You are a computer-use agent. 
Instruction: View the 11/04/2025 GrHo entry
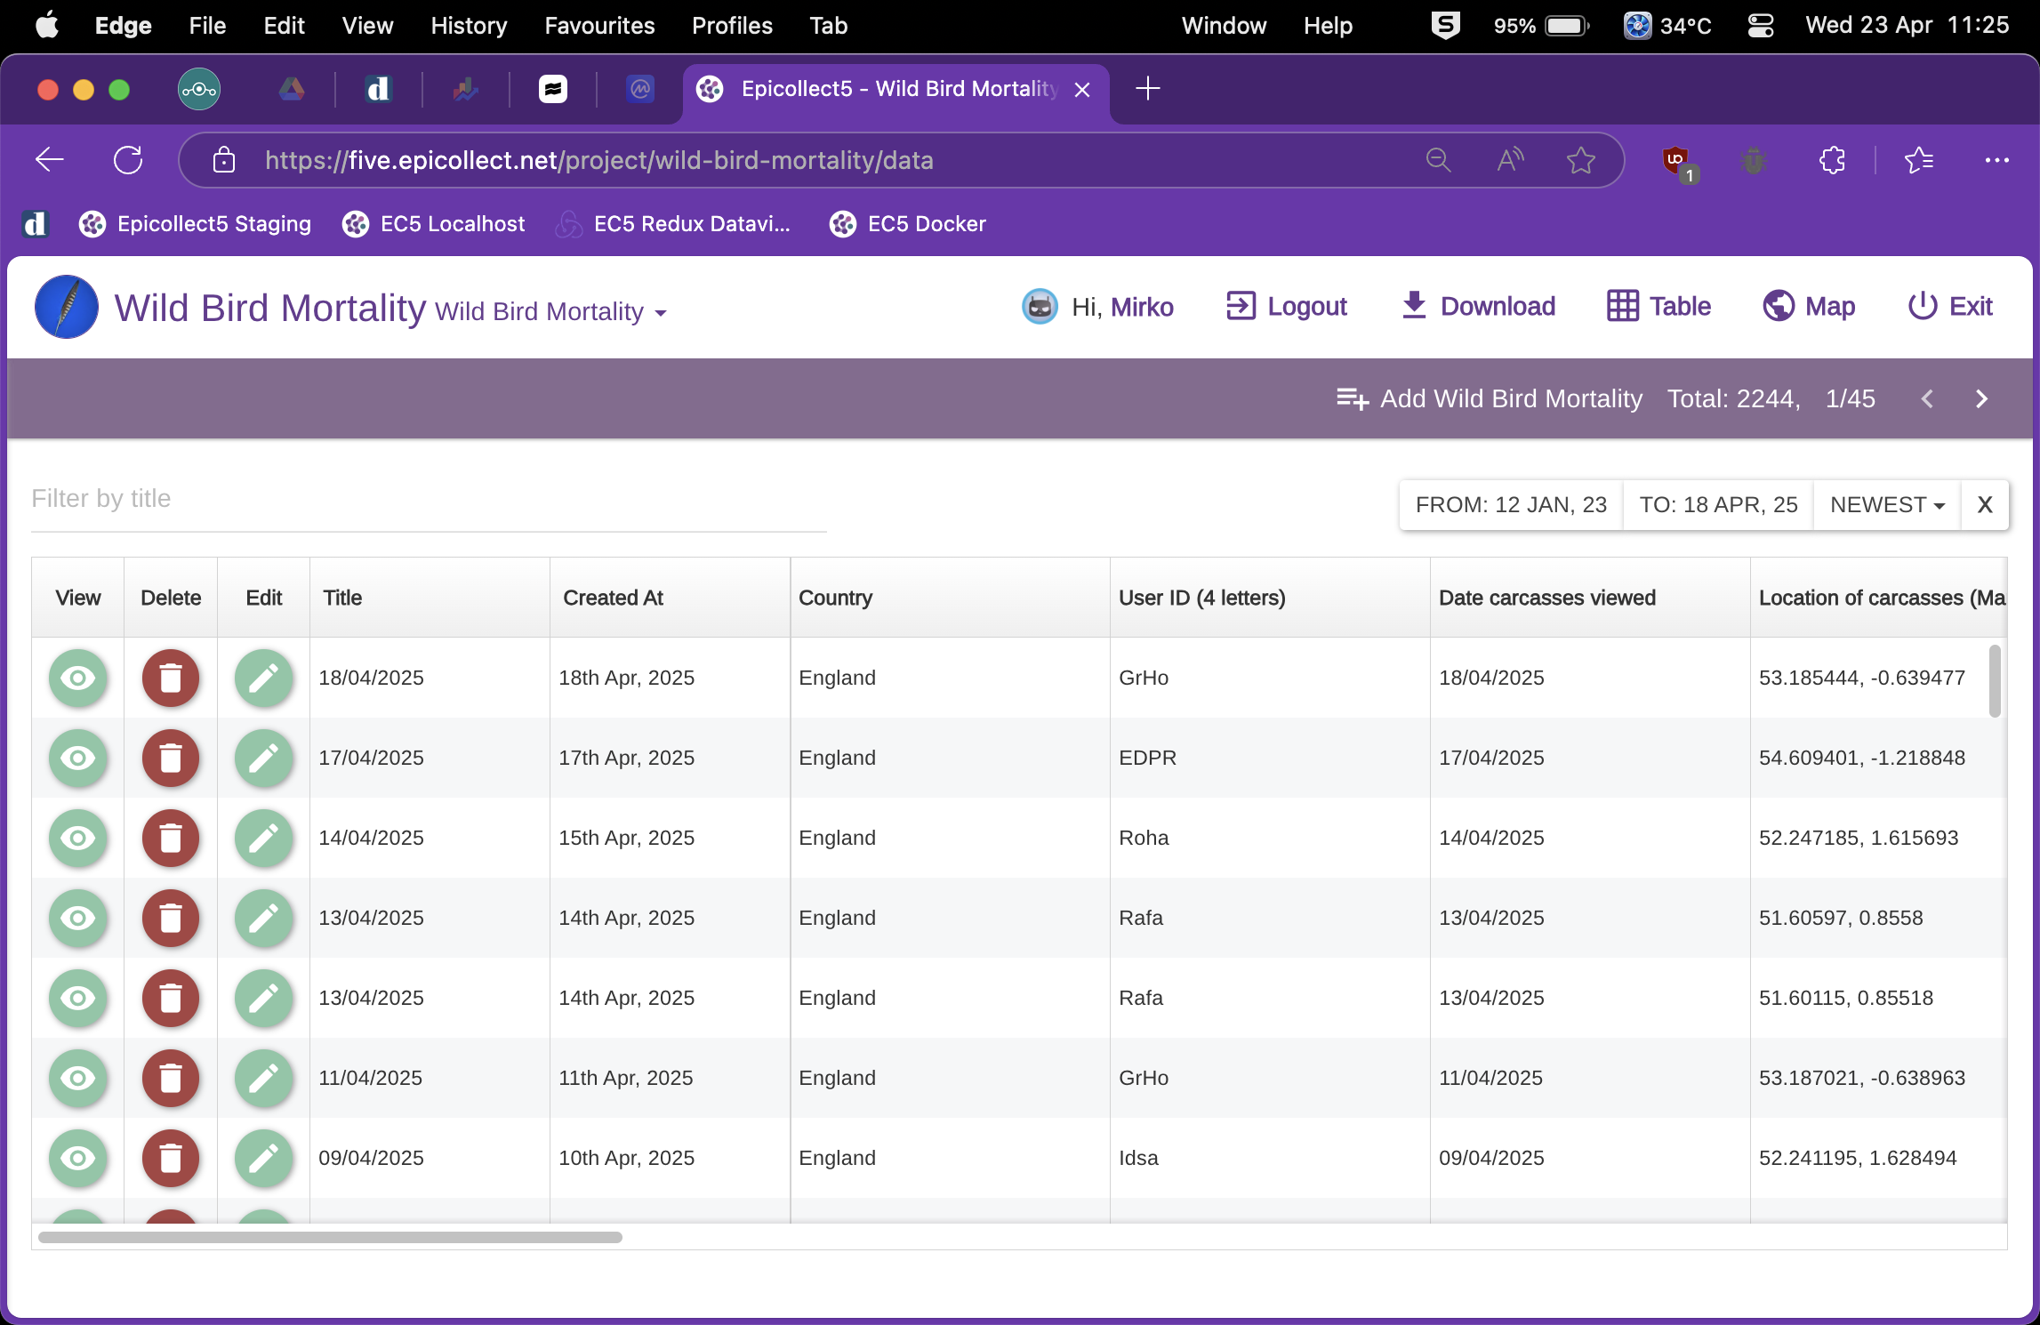77,1078
